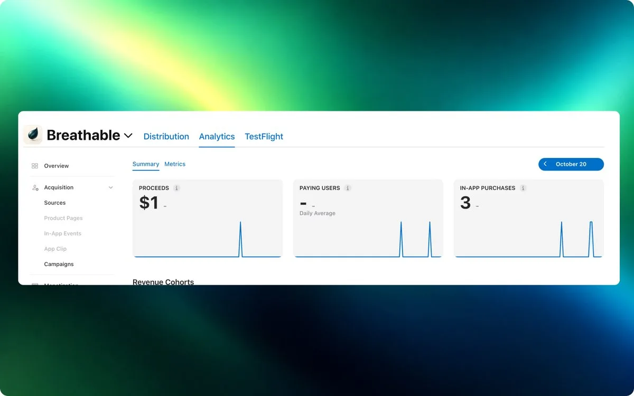The image size is (634, 396).
Task: Open the Proceeds chart card
Action: click(208, 219)
